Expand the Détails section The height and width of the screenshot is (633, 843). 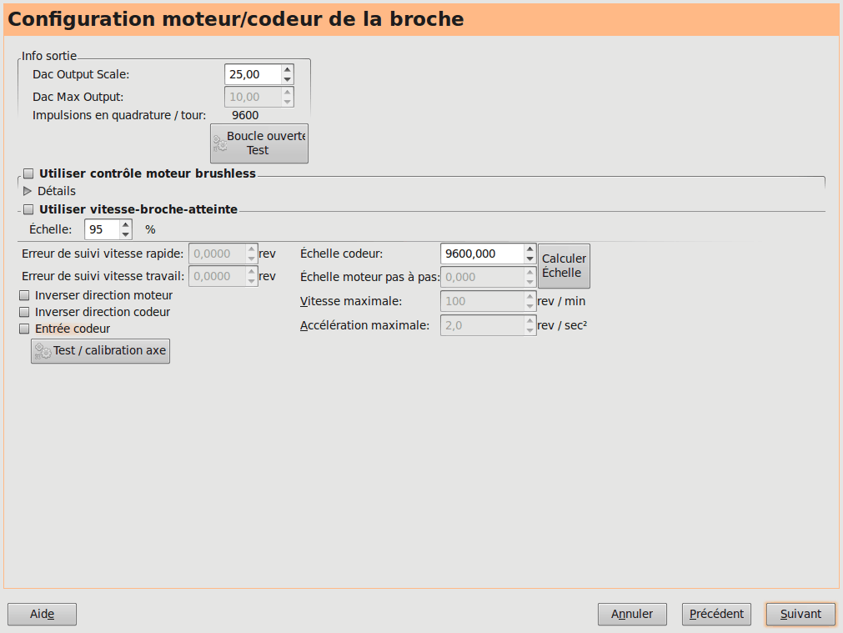tap(28, 191)
